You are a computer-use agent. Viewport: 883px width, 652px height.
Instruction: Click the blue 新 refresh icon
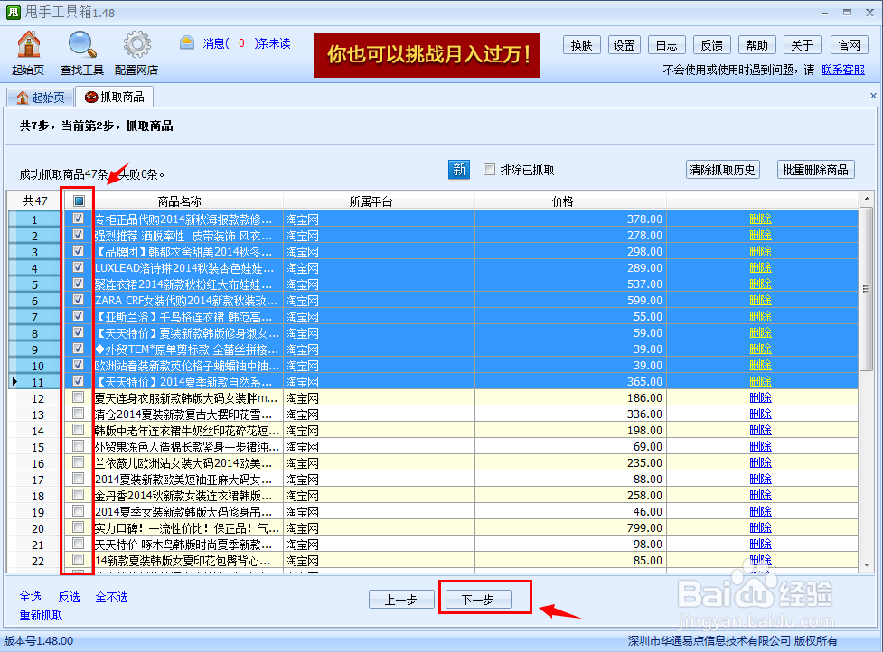[x=458, y=170]
